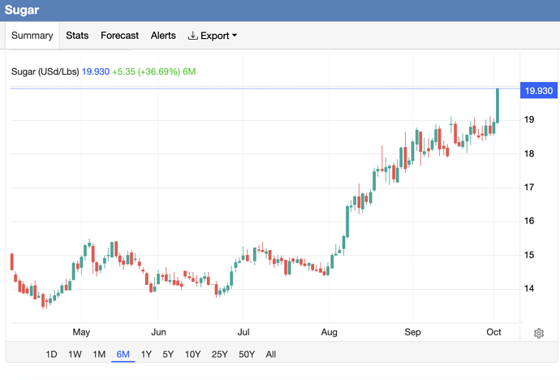Image resolution: width=560 pixels, height=380 pixels.
Task: Expand the Export dropdown arrow
Action: 235,36
